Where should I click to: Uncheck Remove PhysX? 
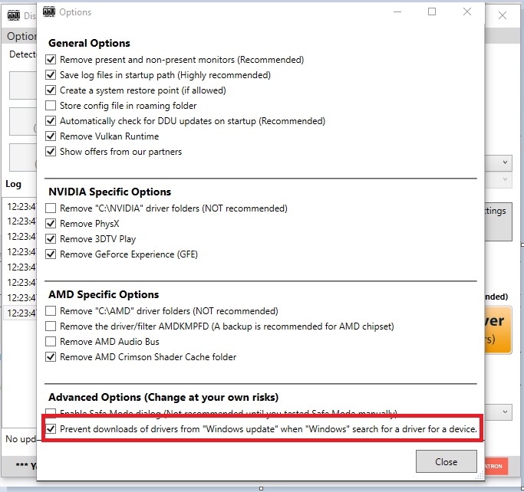51,224
